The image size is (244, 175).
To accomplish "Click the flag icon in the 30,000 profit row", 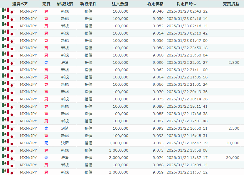I will (x=8, y=158).
